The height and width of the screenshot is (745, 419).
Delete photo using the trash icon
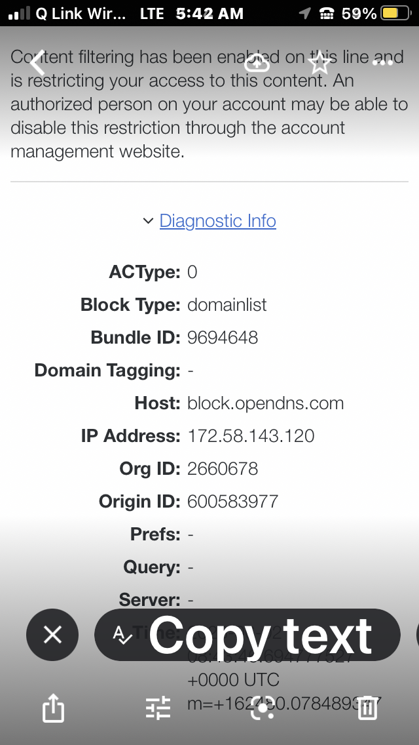(x=367, y=708)
